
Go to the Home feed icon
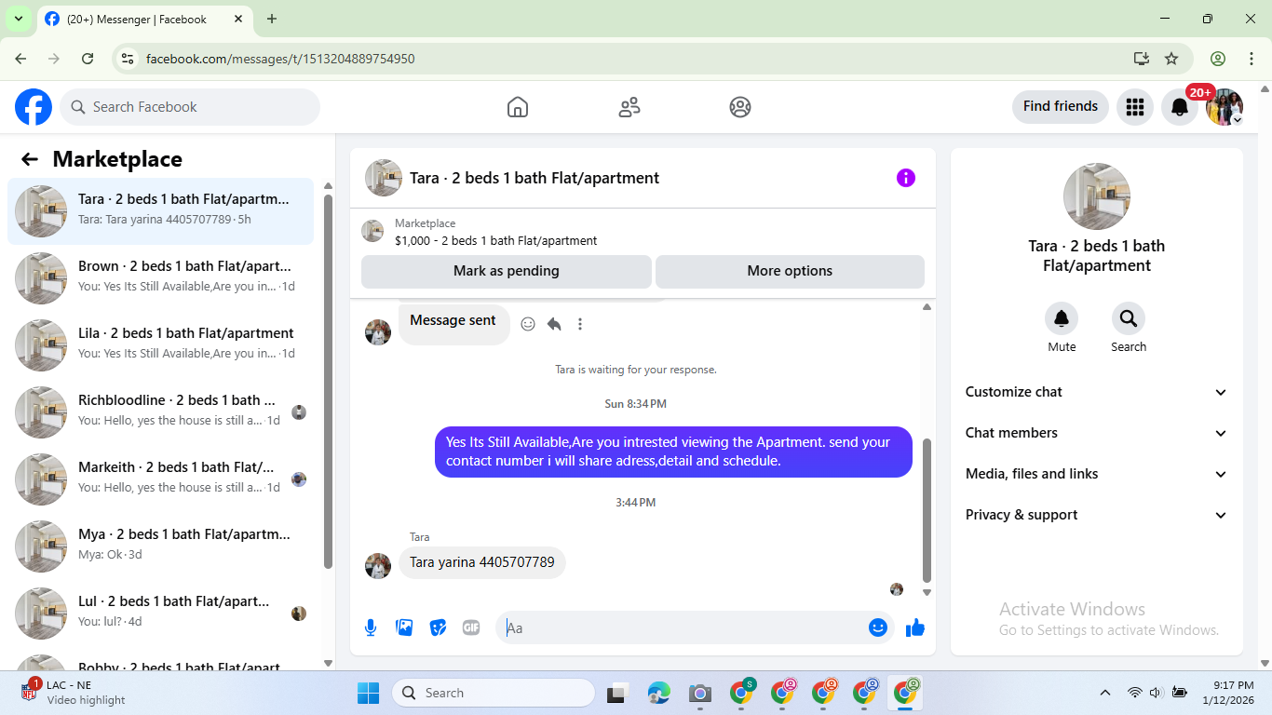click(518, 107)
